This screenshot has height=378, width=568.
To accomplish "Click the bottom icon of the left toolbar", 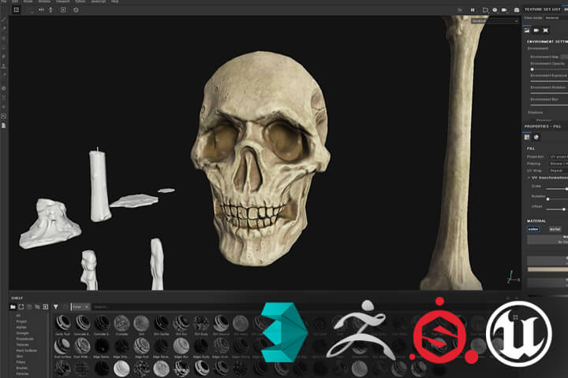I will (4, 125).
